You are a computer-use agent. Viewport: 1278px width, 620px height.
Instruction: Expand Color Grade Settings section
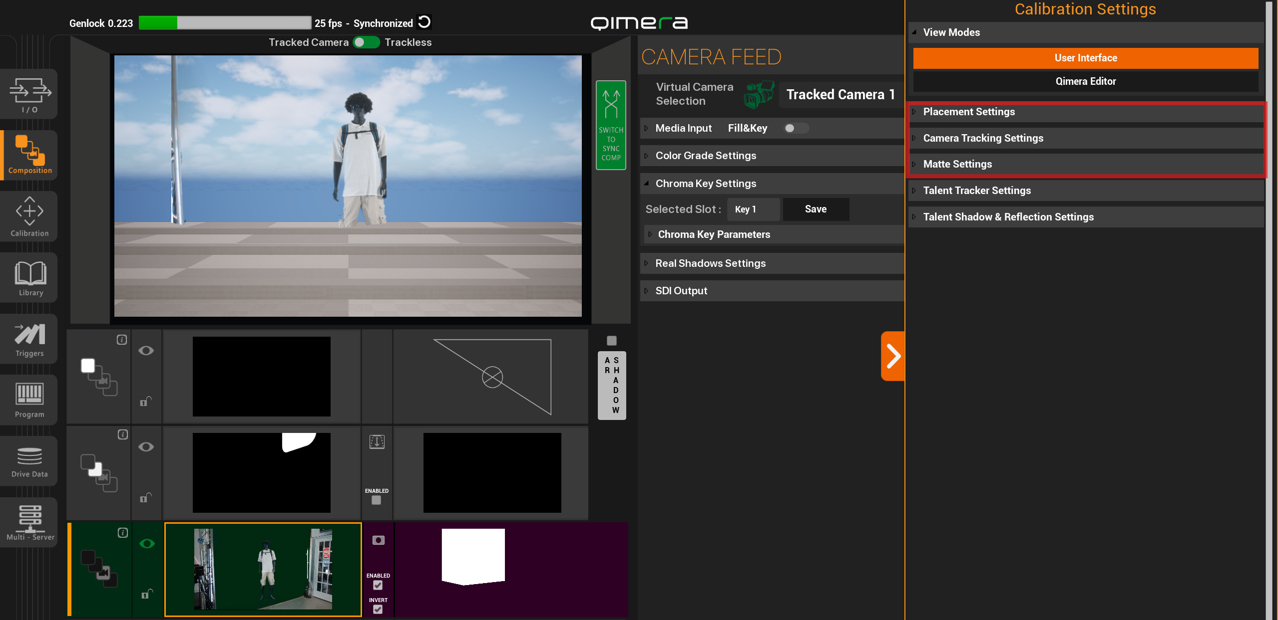tap(706, 156)
